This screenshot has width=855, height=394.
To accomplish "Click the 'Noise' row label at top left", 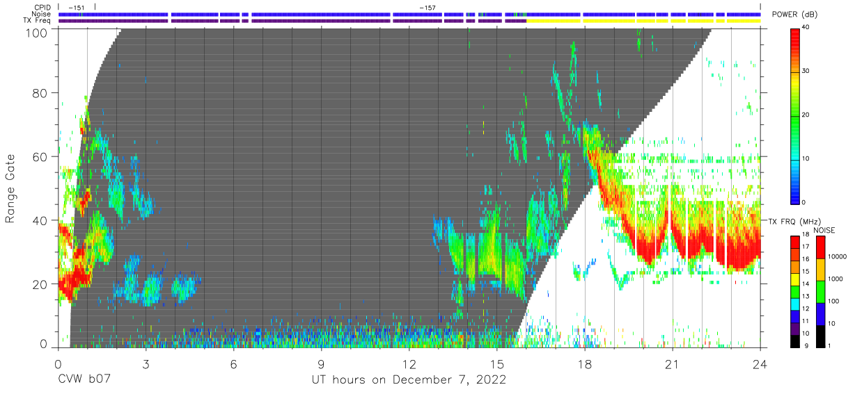I will pyautogui.click(x=42, y=14).
